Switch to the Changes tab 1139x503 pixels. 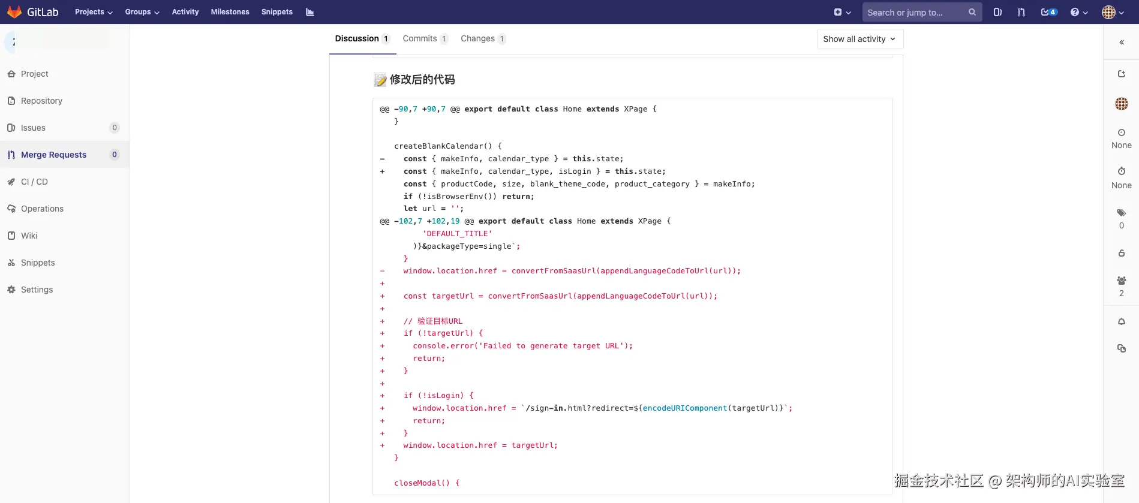[483, 39]
